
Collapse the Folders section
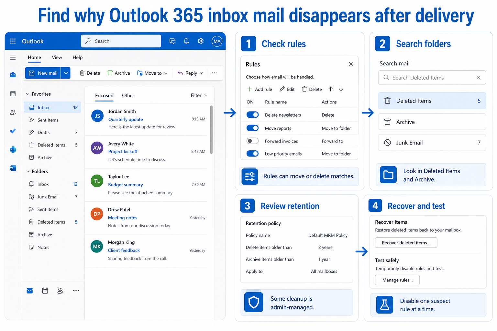point(28,171)
